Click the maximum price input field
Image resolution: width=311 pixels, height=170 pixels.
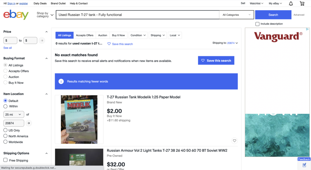(x=30, y=40)
